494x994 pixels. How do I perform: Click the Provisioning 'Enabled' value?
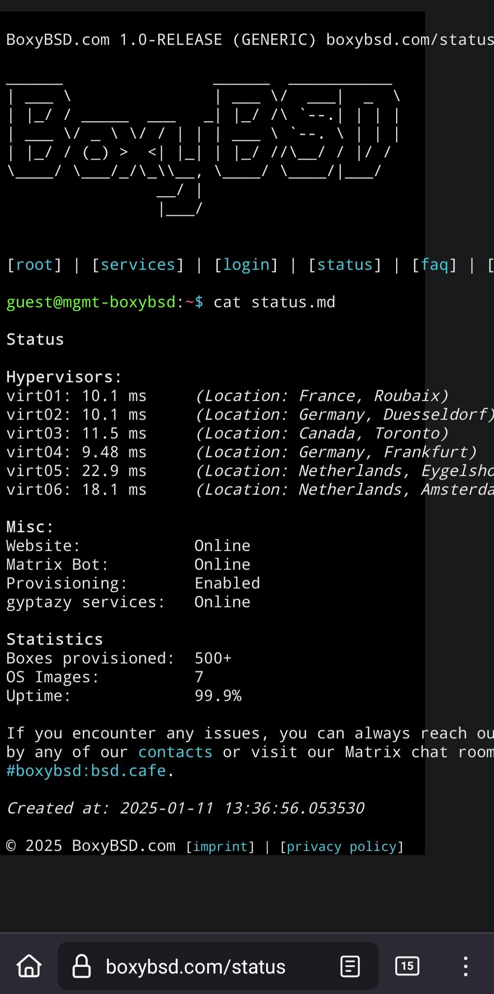227,583
